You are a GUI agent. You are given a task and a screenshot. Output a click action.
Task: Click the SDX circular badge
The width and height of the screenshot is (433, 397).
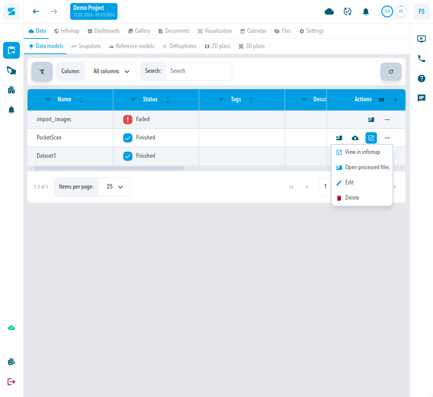(387, 11)
